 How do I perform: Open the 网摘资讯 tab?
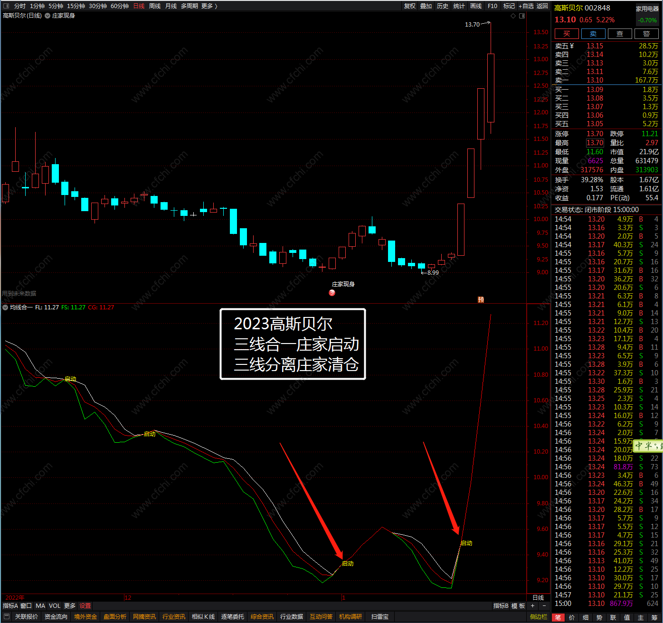pos(144,617)
